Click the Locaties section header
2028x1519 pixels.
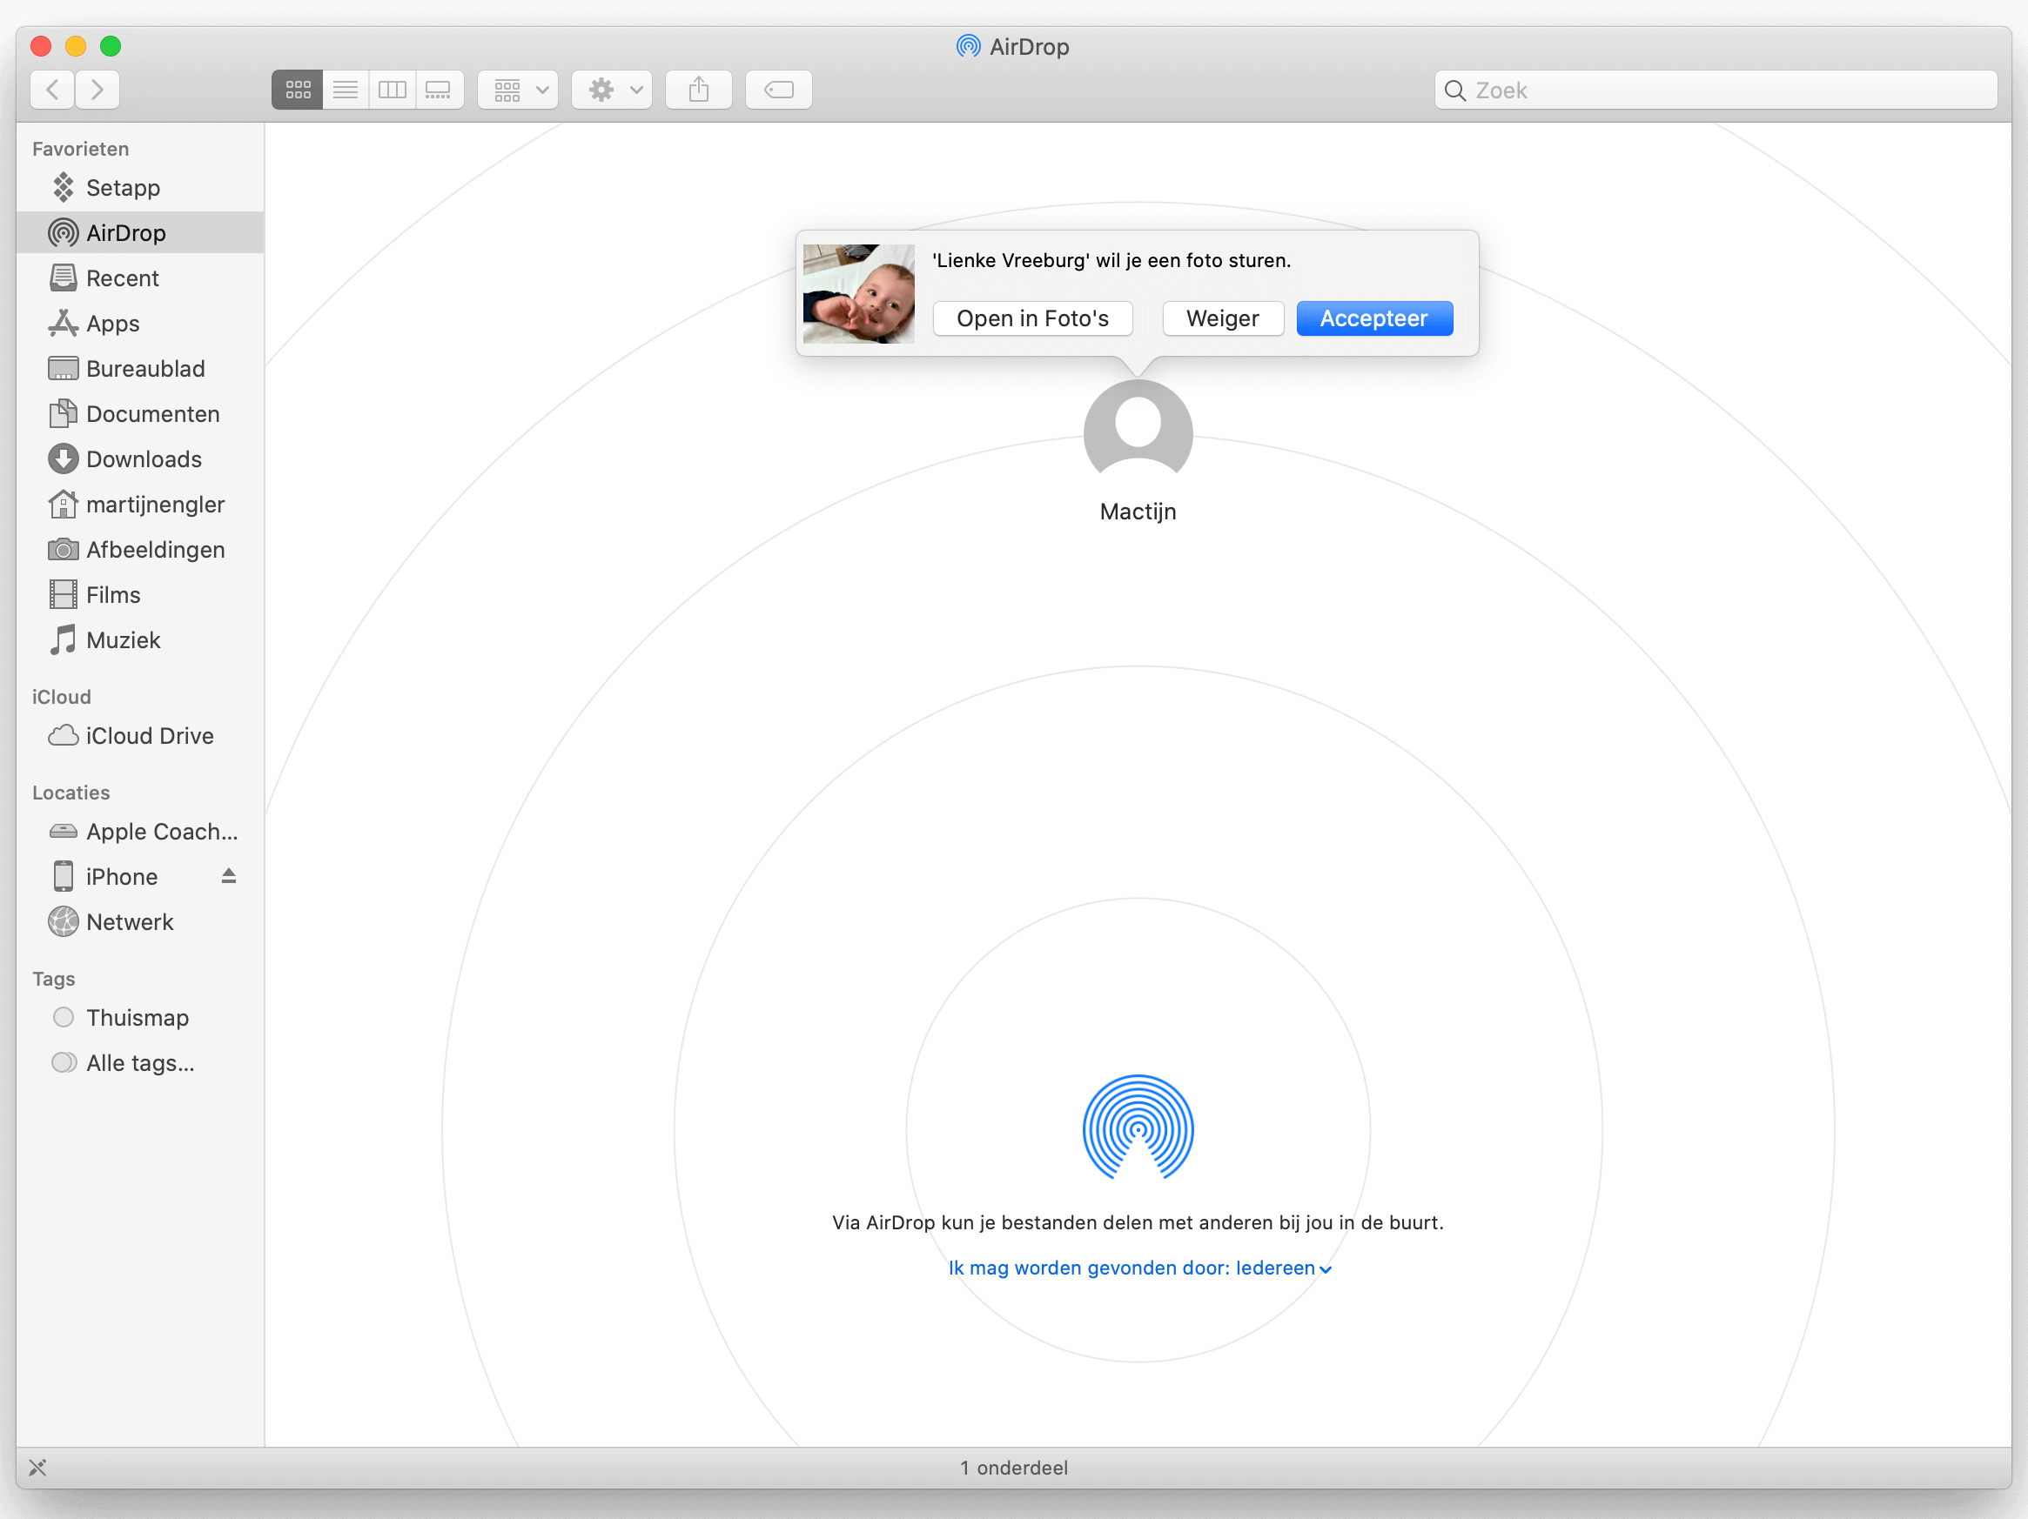pyautogui.click(x=71, y=793)
